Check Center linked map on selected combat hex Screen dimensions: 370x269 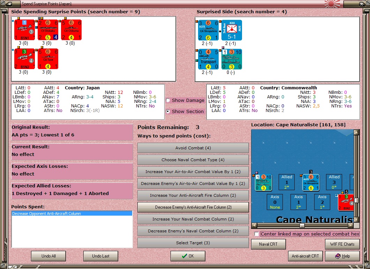tap(257, 234)
